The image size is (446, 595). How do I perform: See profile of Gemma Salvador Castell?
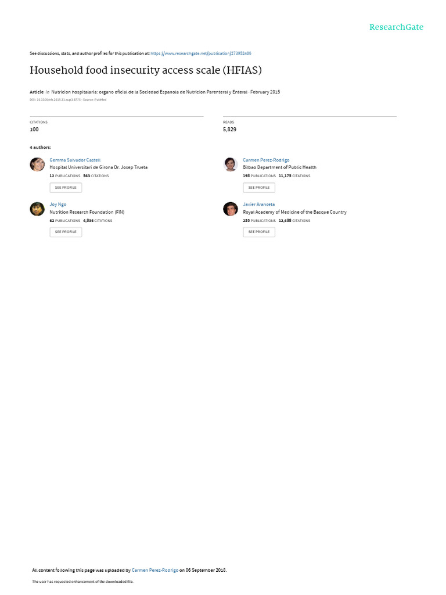click(66, 188)
